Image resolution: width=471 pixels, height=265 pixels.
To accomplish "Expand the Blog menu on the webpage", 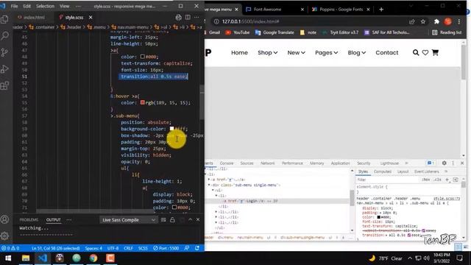I will [356, 52].
